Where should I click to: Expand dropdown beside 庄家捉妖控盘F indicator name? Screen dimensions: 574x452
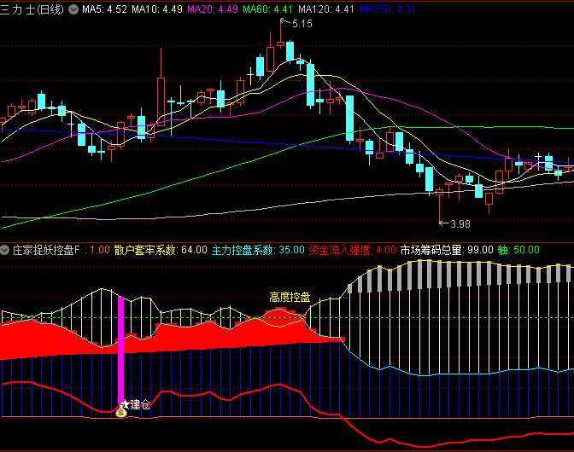pos(5,250)
